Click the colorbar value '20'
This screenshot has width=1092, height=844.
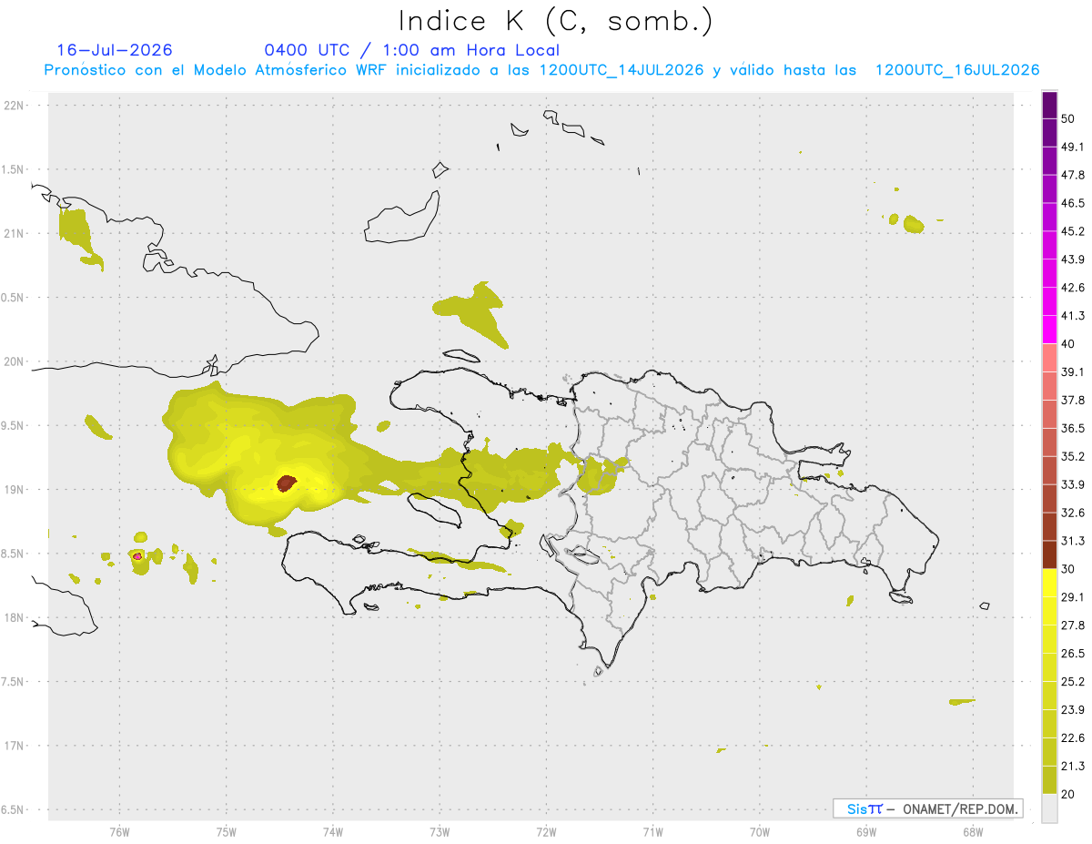[1067, 795]
